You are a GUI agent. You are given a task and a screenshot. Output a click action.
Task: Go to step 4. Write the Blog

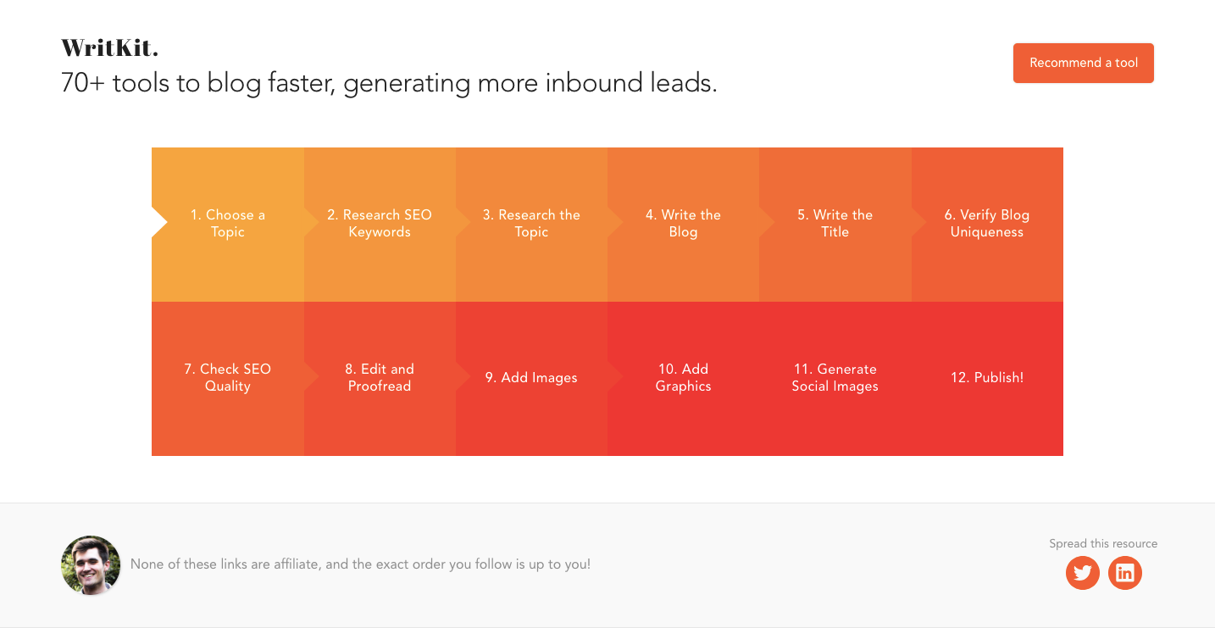click(x=683, y=224)
